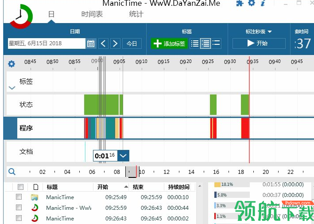Click the 结束 column header
The image size is (314, 224).
pyautogui.click(x=138, y=187)
